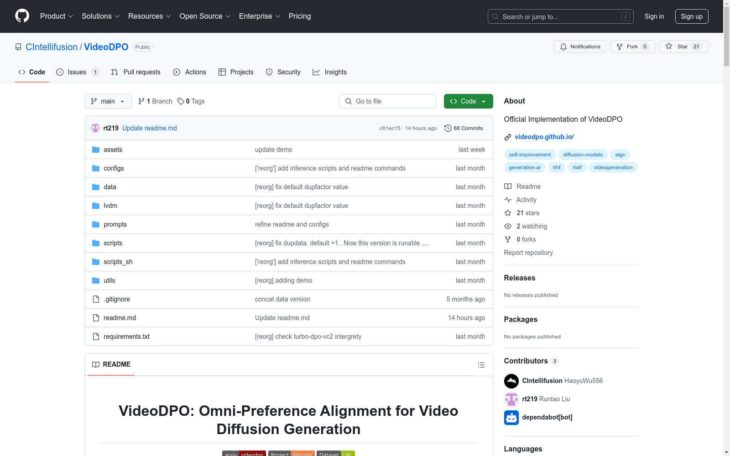730x456 pixels.
Task: Open the VideoDPO repository link
Action: pyautogui.click(x=106, y=47)
